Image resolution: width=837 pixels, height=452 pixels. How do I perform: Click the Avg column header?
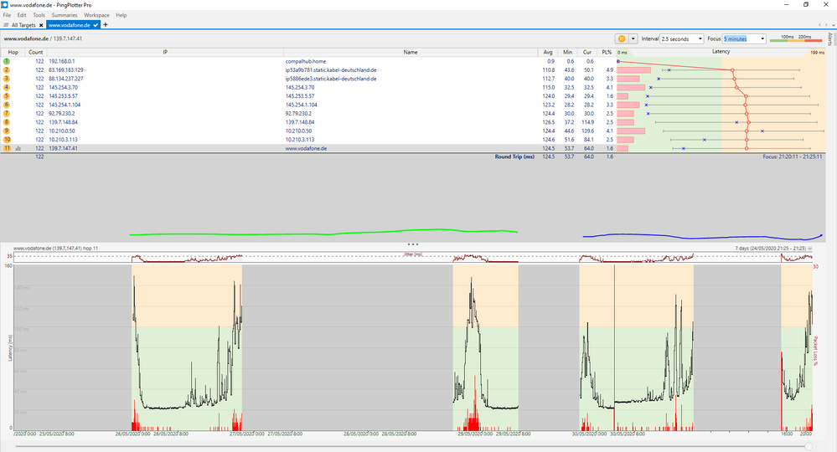(x=548, y=52)
